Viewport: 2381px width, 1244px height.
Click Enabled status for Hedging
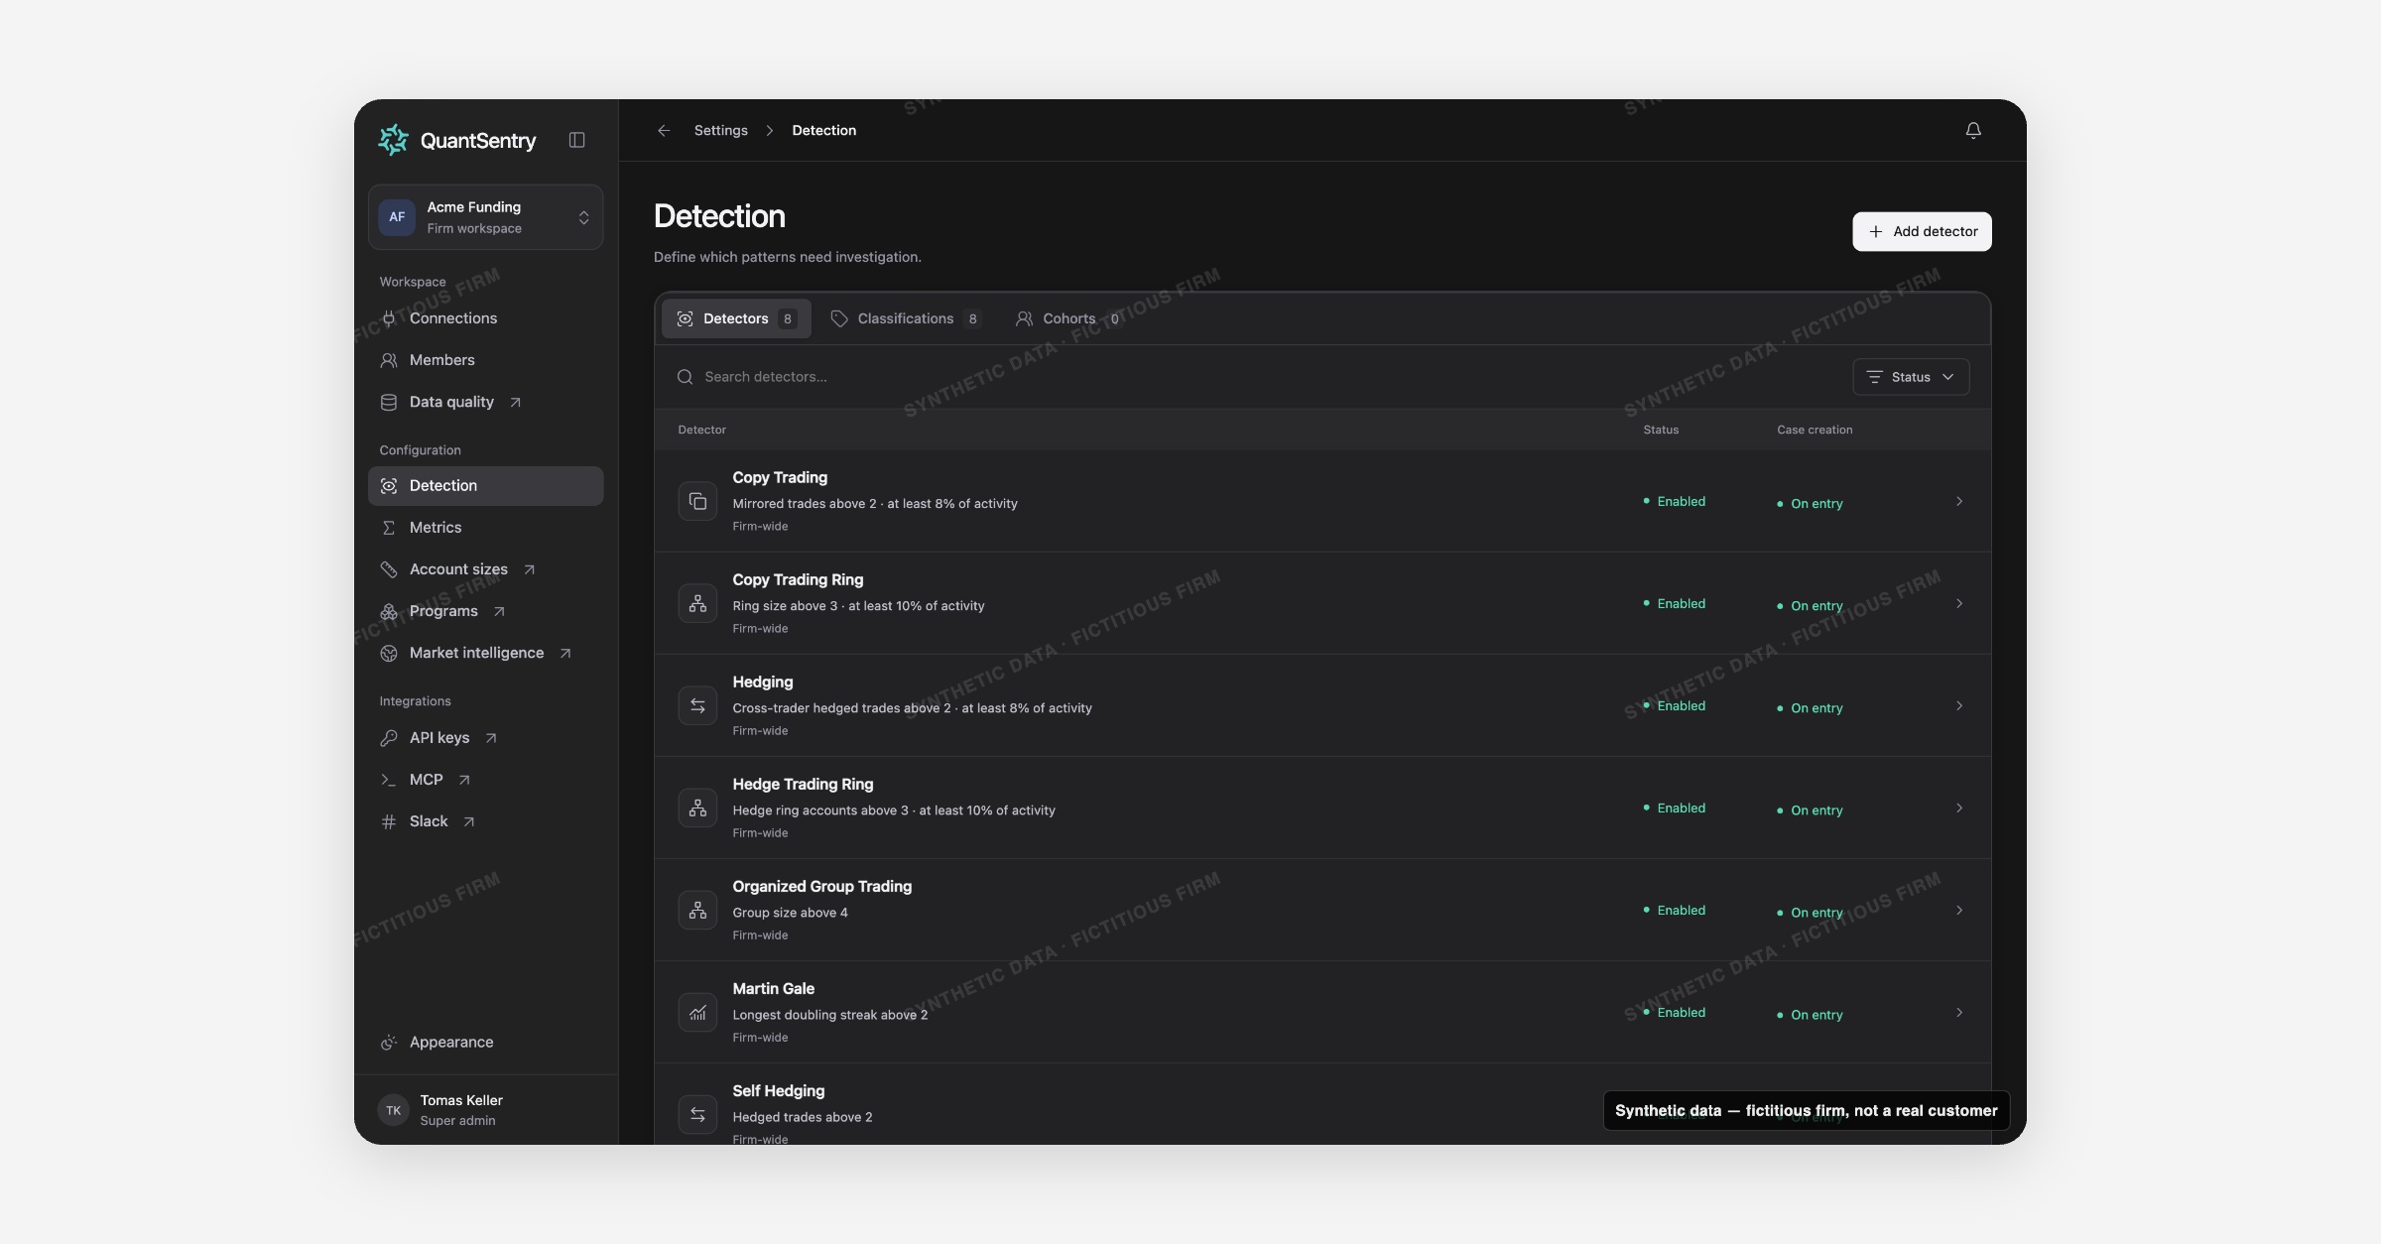click(x=1675, y=706)
